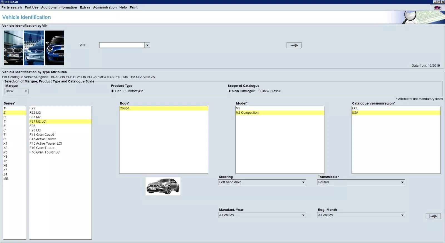Select Z4 in Series list
The width and height of the screenshot is (445, 243).
click(x=15, y=174)
